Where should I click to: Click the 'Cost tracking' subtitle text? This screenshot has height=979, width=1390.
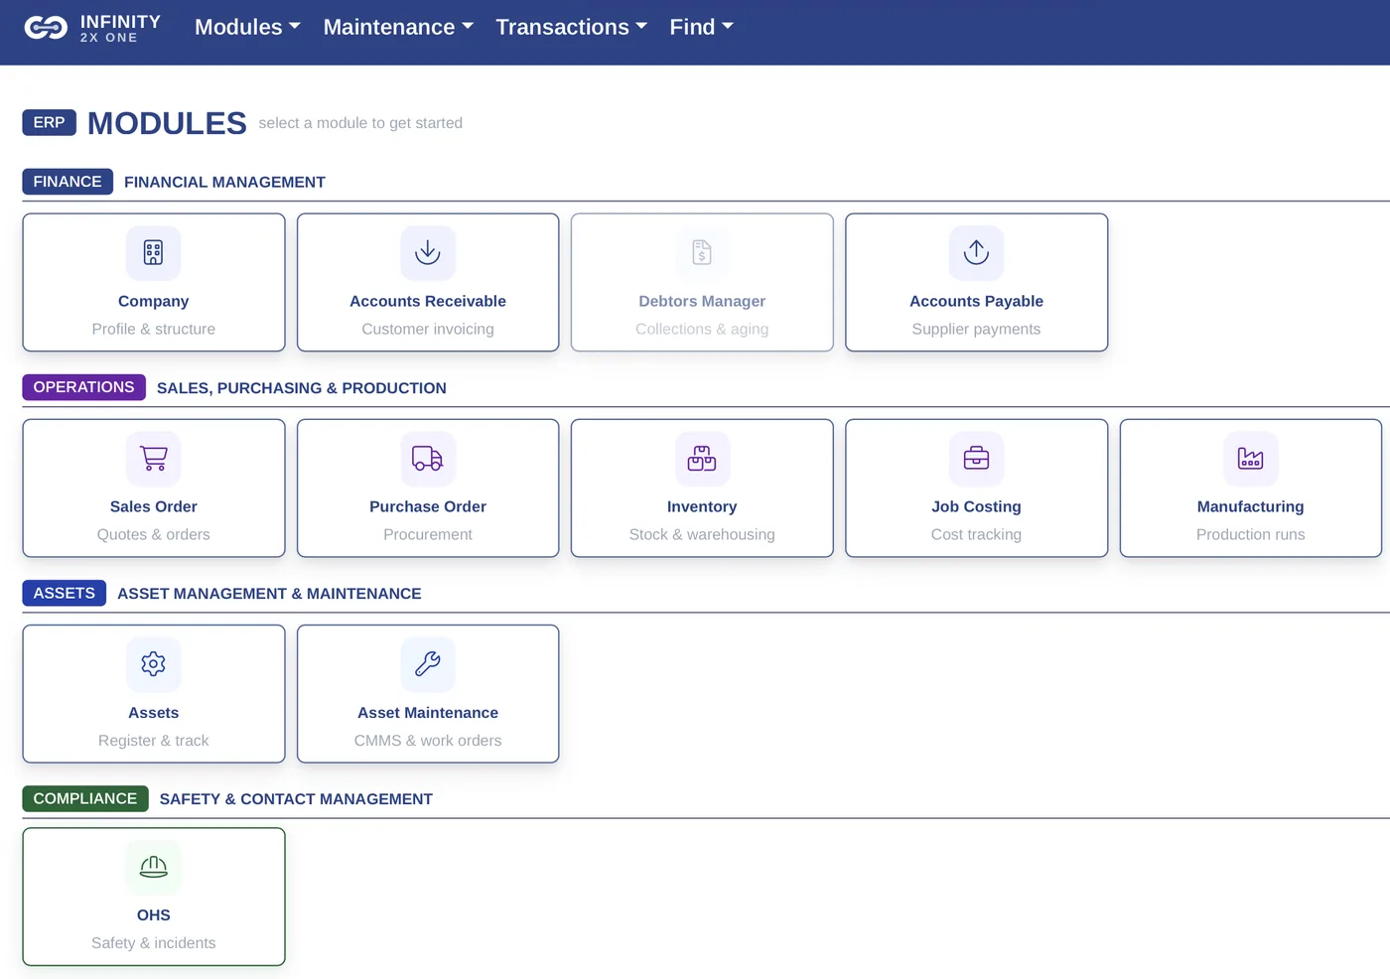click(976, 534)
